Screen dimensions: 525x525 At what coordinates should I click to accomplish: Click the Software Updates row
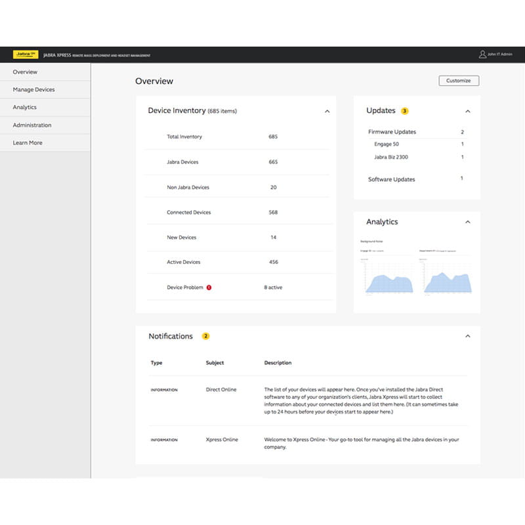point(392,179)
